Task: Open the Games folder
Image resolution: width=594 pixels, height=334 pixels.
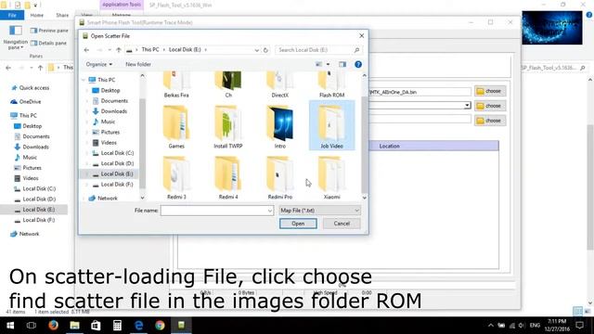Action: pyautogui.click(x=176, y=127)
